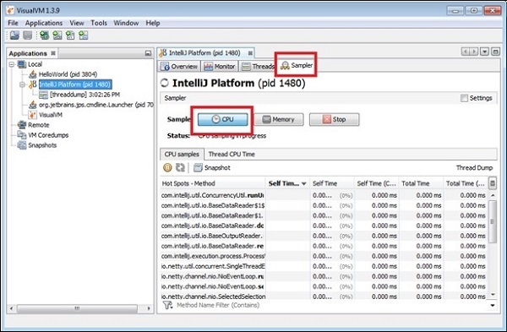The width and height of the screenshot is (507, 332).
Task: Click the Applications panel horizontal scrollbar
Action: 77,308
